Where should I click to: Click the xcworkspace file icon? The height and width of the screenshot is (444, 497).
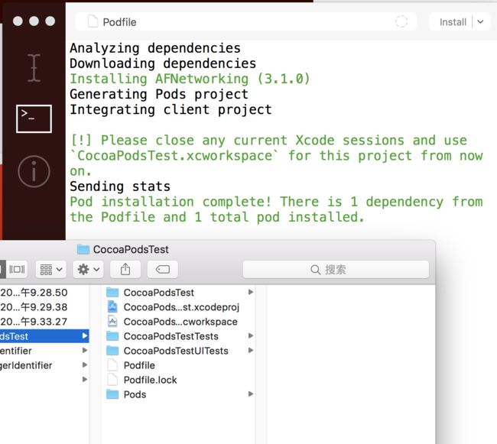[x=112, y=321]
